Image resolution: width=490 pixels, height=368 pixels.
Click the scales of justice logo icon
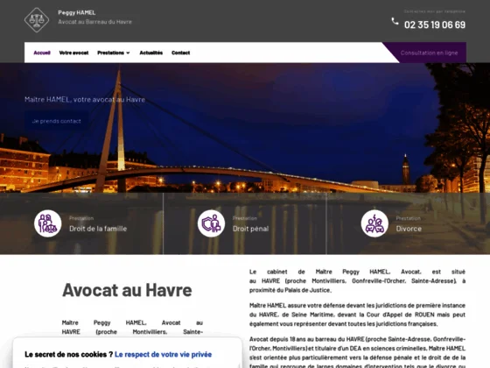pyautogui.click(x=37, y=20)
